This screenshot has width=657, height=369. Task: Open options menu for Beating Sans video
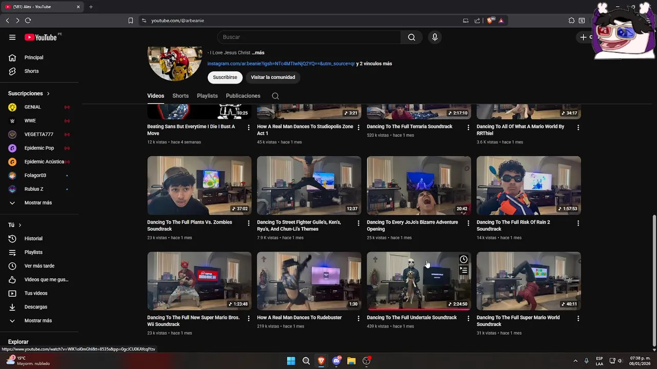248,127
